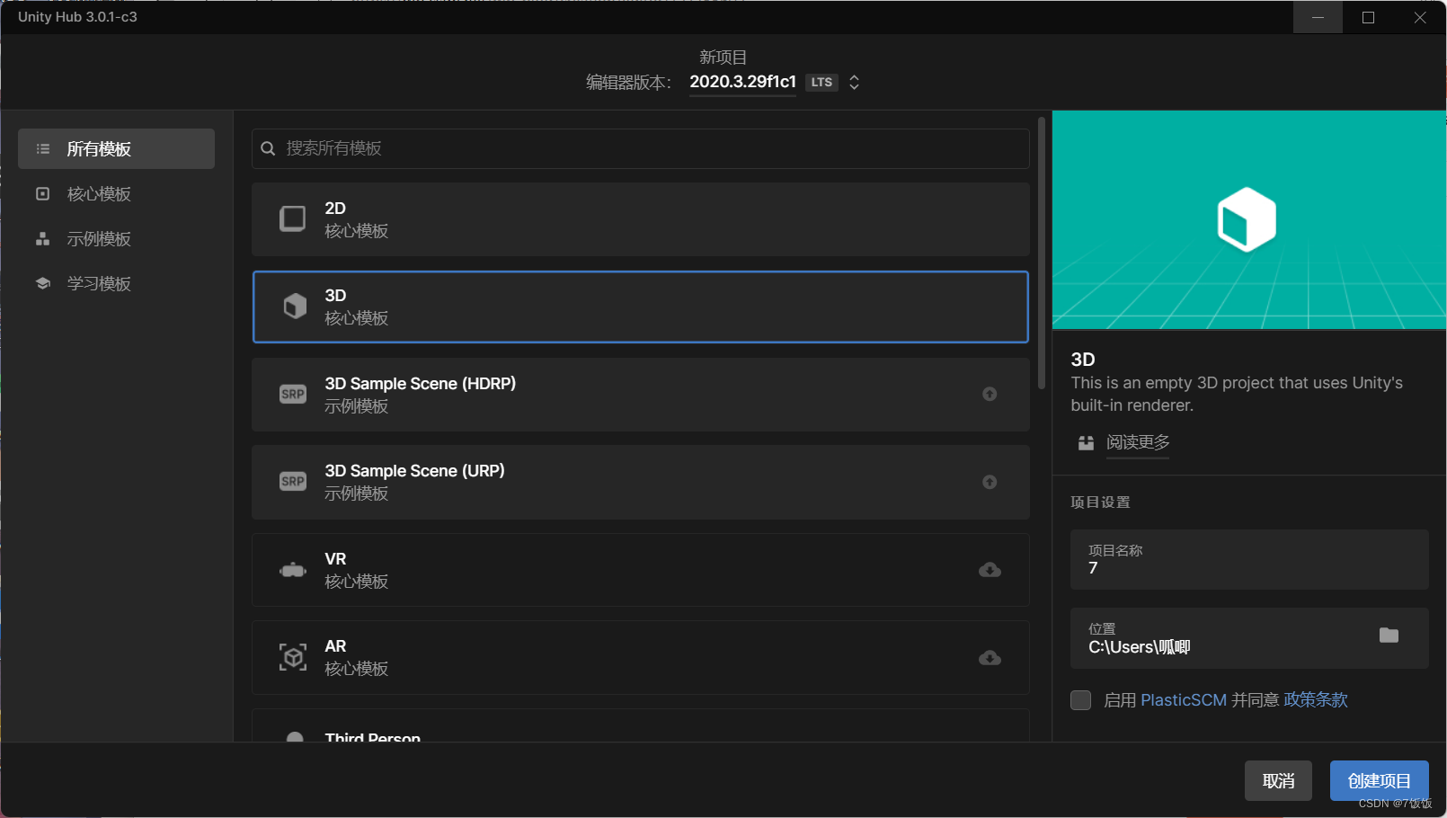The height and width of the screenshot is (818, 1447).
Task: Select the 3D core template row
Action: pos(640,307)
